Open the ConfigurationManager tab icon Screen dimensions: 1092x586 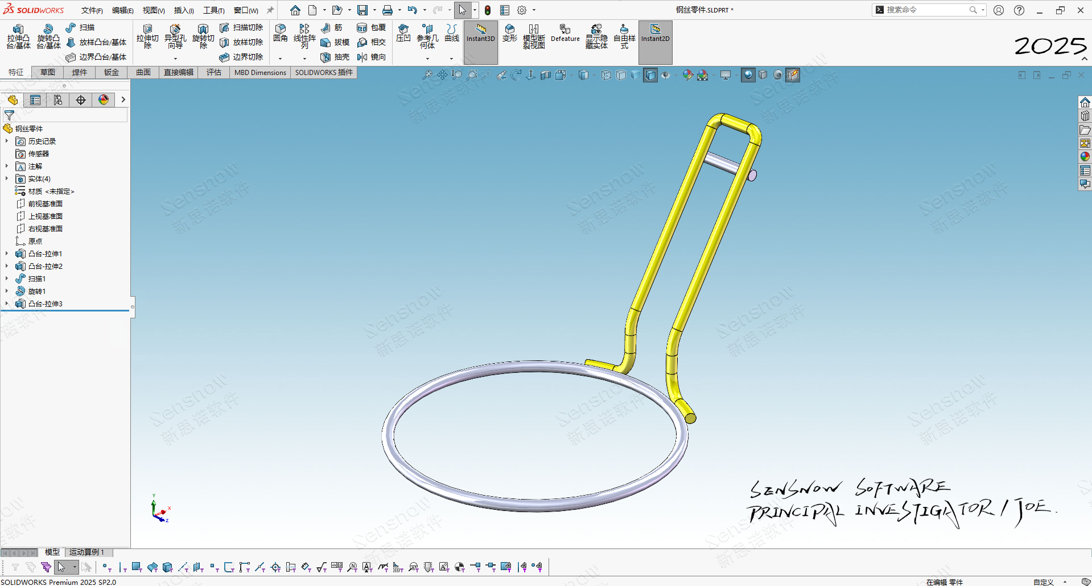click(x=58, y=100)
